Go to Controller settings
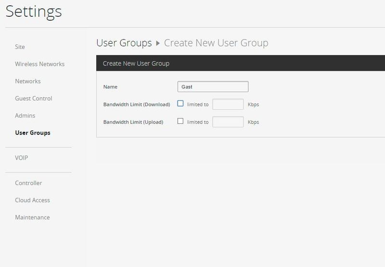The width and height of the screenshot is (385, 267). (x=28, y=183)
